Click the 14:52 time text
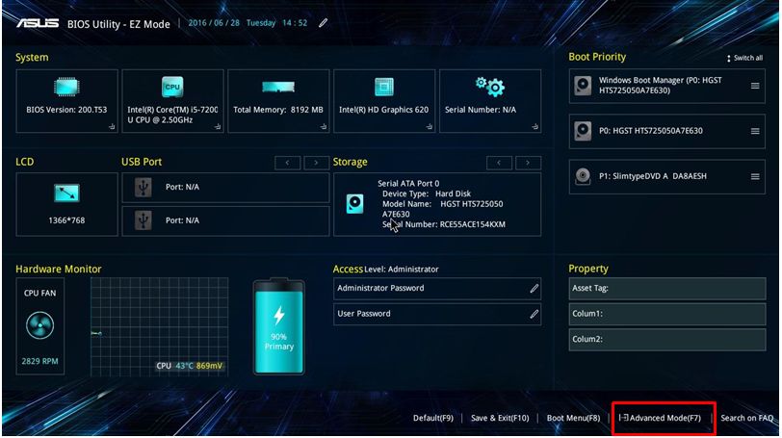This screenshot has width=782, height=438. 295,23
